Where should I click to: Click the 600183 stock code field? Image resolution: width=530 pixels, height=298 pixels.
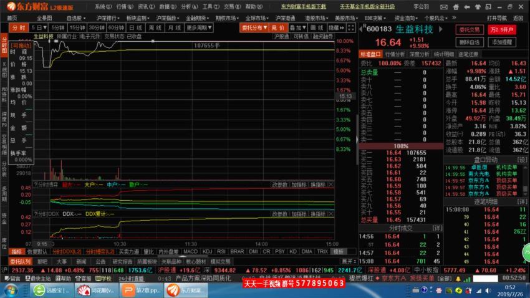point(379,29)
